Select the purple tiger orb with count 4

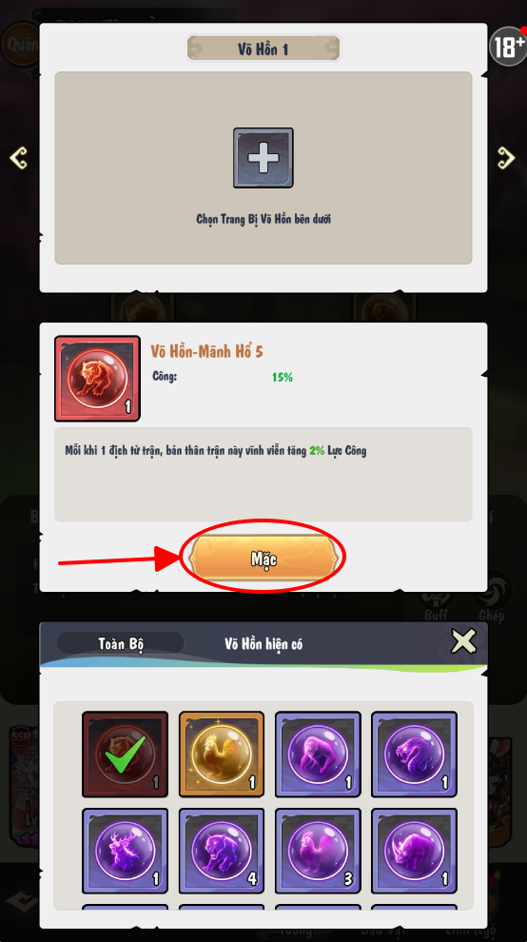point(221,851)
